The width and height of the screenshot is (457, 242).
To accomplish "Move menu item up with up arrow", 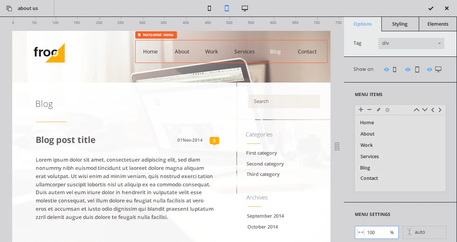I will (417, 110).
